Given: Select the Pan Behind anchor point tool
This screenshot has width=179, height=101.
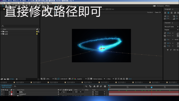Looking at the screenshot, I should click(x=19, y=6).
